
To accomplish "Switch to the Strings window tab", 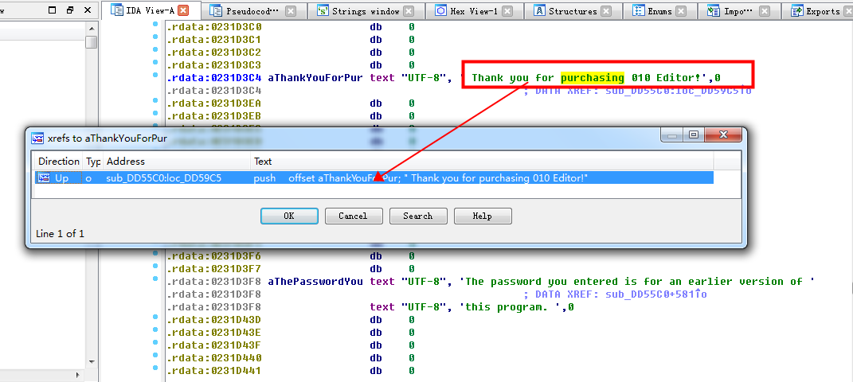I will 365,10.
